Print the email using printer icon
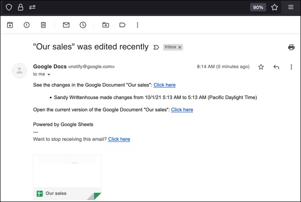301x202 pixels. [x=291, y=47]
